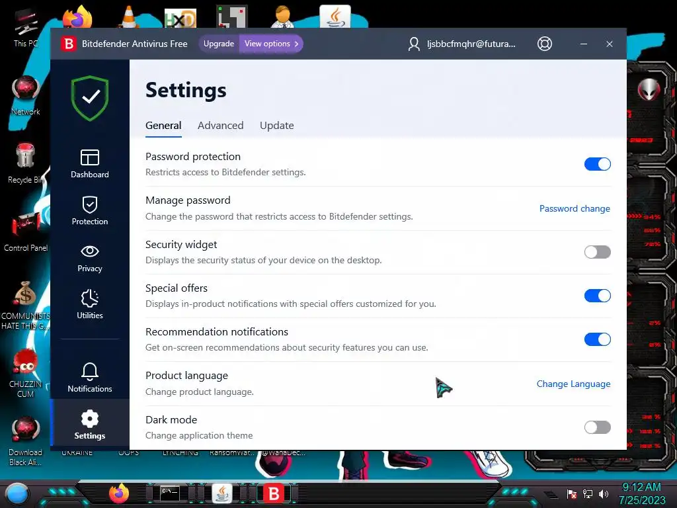Open the Dashboard sidebar section

[x=90, y=164]
